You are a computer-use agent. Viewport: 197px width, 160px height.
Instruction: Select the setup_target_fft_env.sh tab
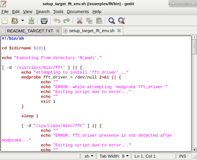coord(92,31)
